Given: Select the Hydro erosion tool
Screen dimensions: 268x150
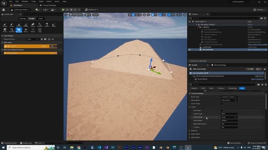Looking at the screenshot, I should pyautogui.click(x=47, y=25).
